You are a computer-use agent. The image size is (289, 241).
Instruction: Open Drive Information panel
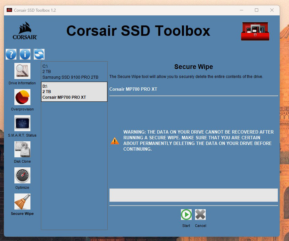tap(22, 71)
